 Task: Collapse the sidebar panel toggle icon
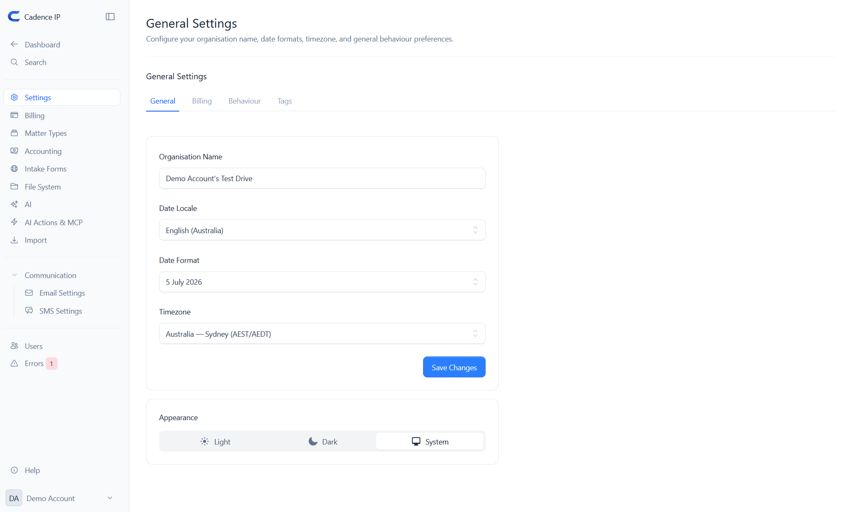pos(110,17)
